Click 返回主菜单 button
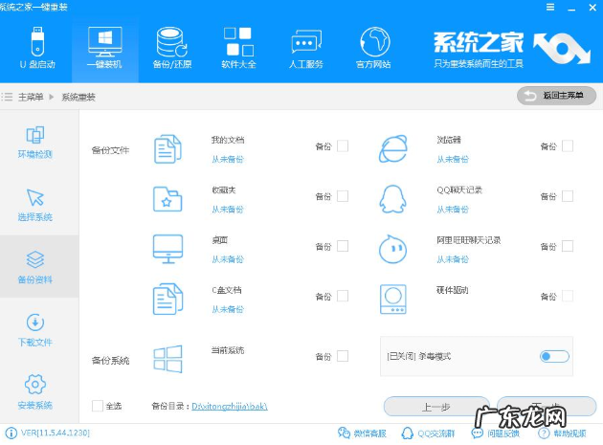603x445 pixels. pos(556,96)
